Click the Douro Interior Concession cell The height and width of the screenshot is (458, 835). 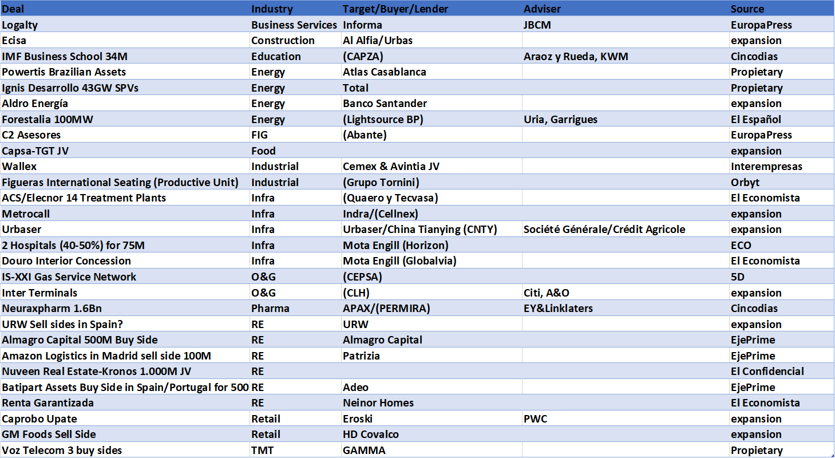(125, 260)
